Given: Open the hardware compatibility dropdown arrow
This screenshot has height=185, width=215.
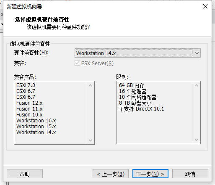Looking at the screenshot, I should 197,53.
